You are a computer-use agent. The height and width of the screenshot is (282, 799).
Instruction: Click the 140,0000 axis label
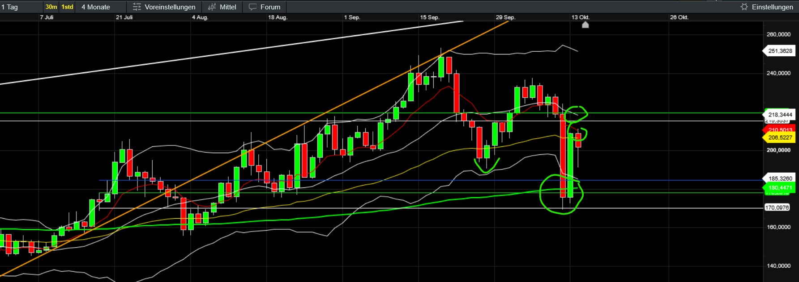[778, 266]
